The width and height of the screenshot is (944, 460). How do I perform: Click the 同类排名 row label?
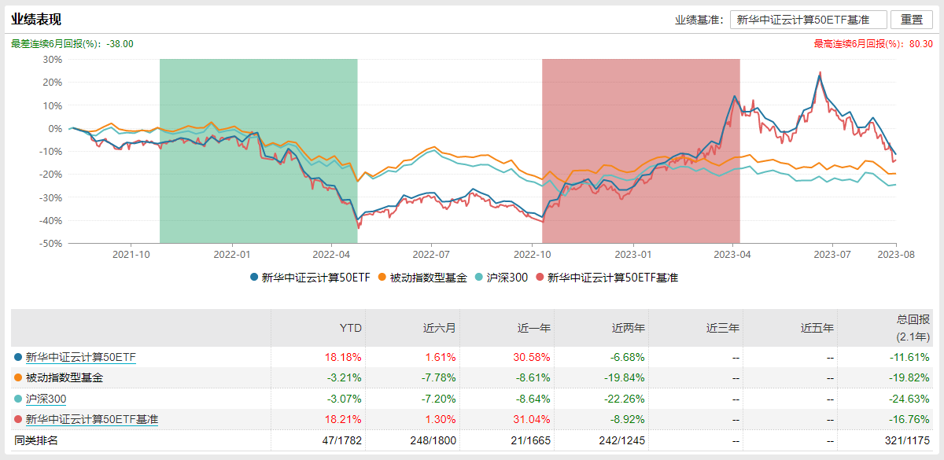pos(35,440)
